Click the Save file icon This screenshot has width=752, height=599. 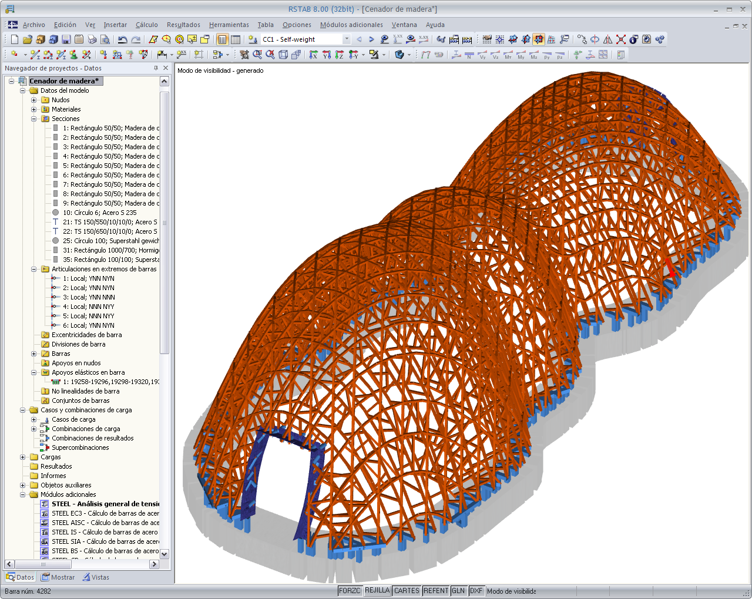pos(66,39)
